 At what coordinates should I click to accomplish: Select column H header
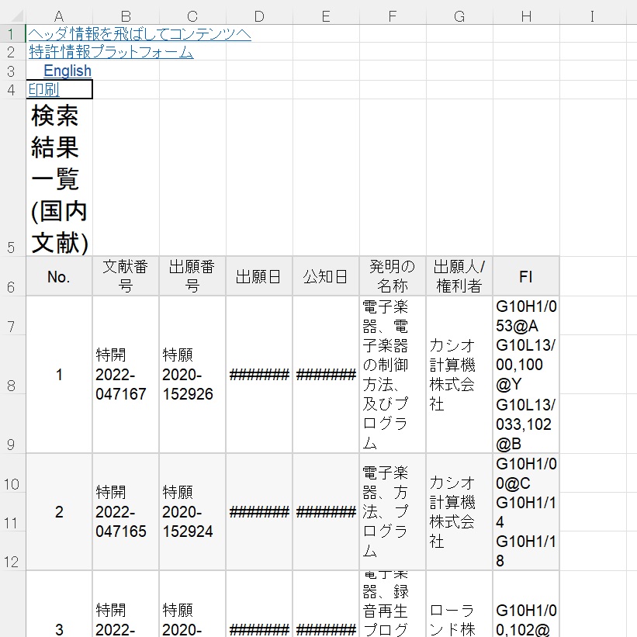[x=526, y=16]
